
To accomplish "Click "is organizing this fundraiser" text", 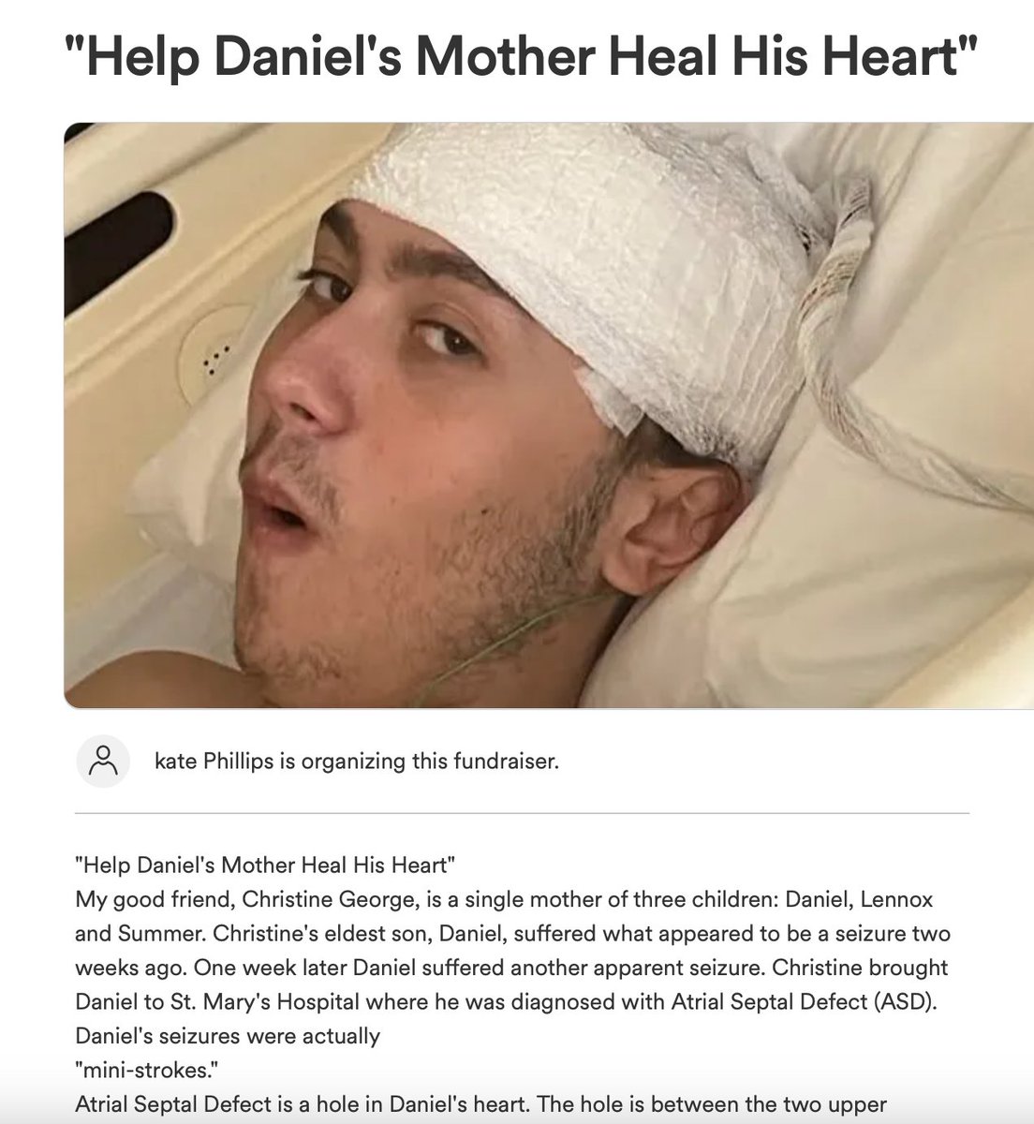I will (x=418, y=762).
